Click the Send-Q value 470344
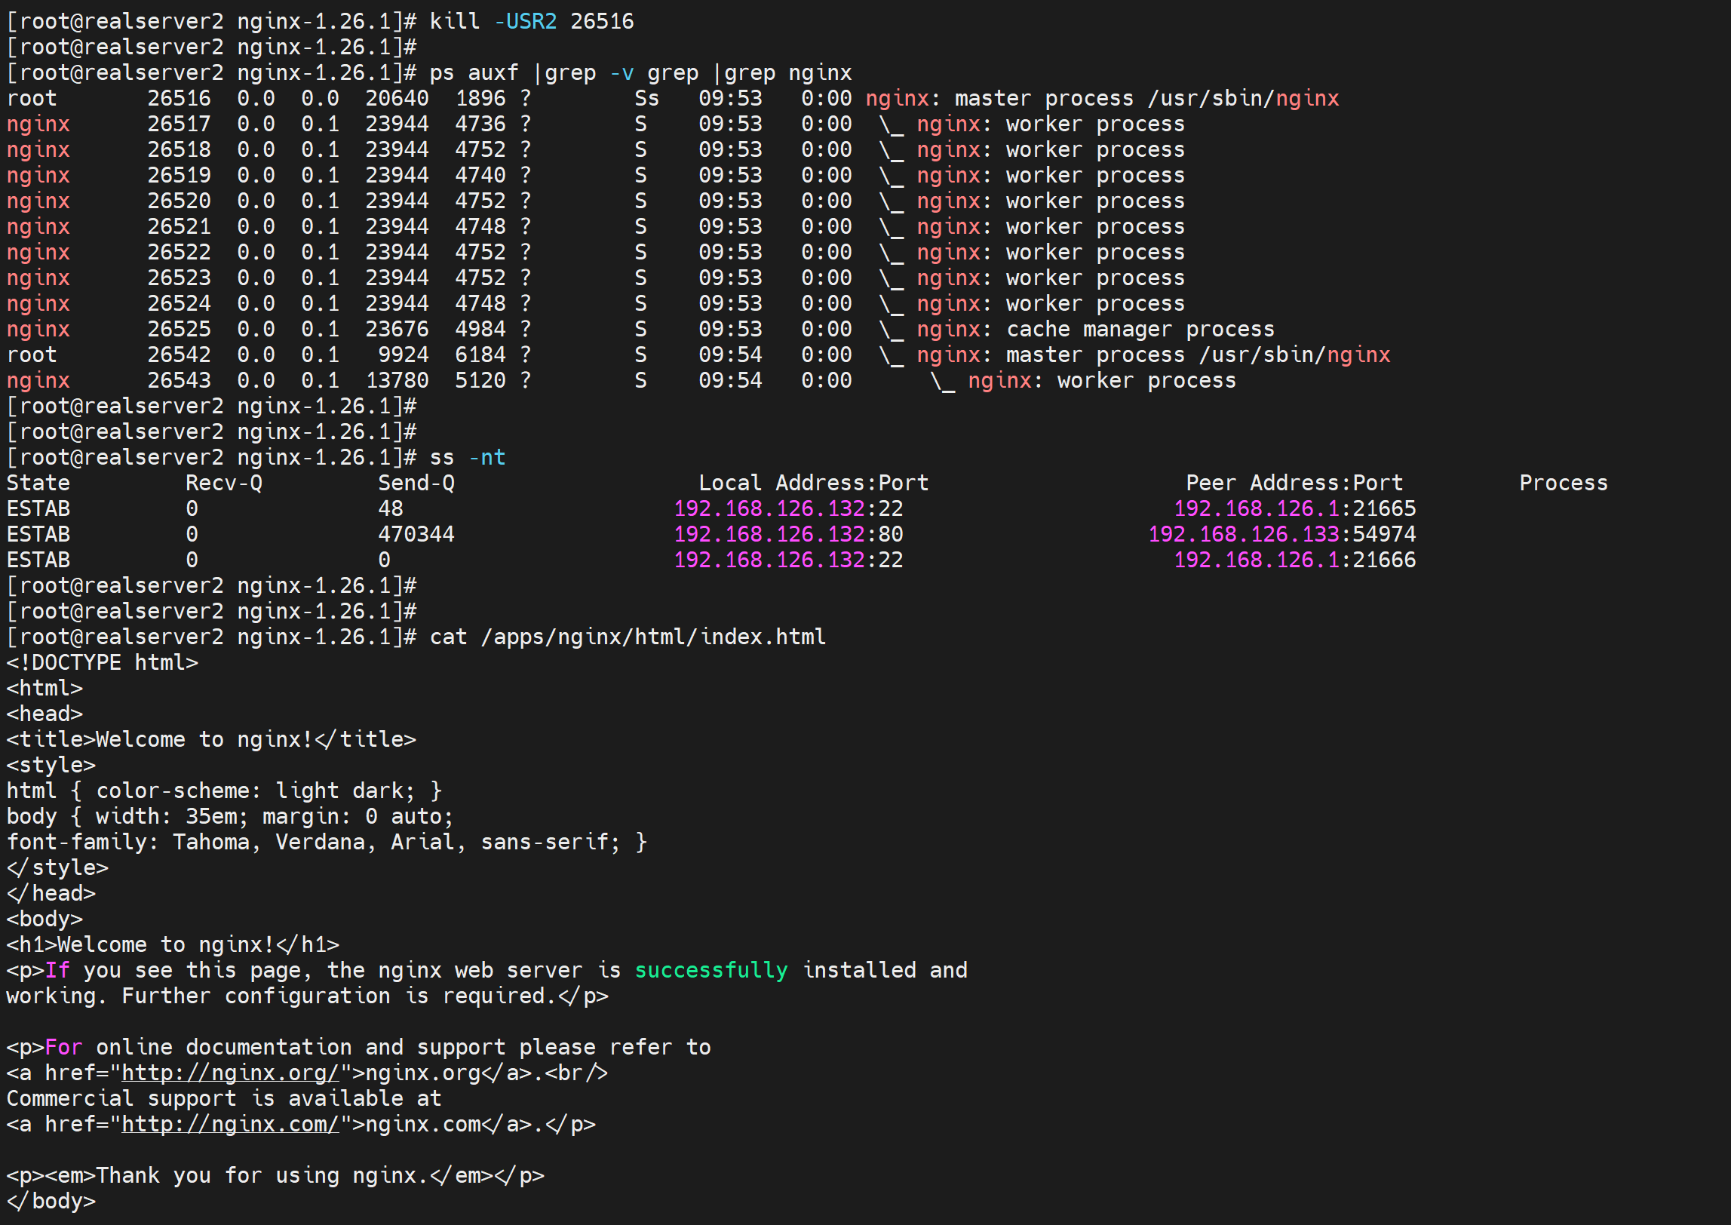This screenshot has width=1731, height=1225. click(416, 534)
